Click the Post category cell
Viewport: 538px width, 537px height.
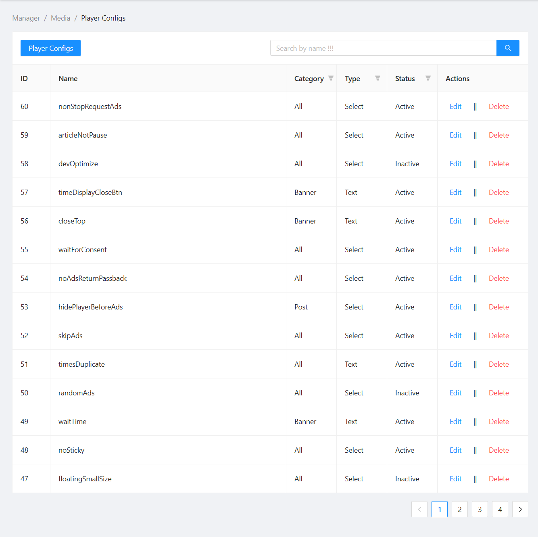[311, 307]
